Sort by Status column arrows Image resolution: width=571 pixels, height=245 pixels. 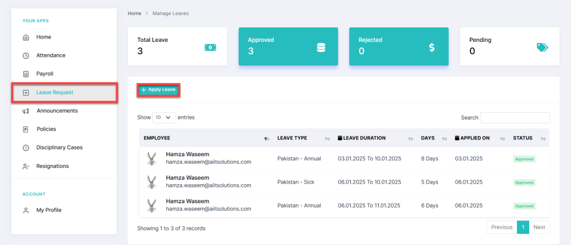coord(543,138)
